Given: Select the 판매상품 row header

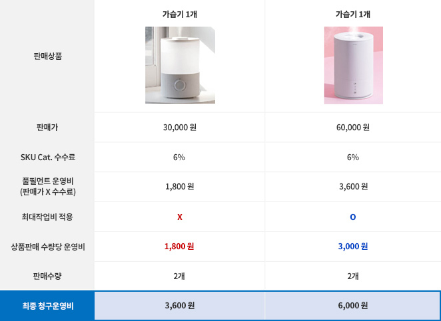Looking at the screenshot, I should coord(47,56).
